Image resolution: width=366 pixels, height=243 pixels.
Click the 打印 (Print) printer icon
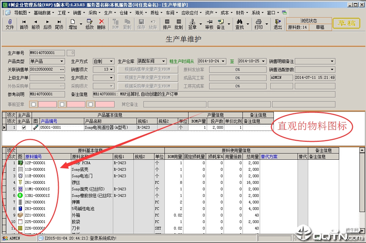pyautogui.click(x=259, y=24)
